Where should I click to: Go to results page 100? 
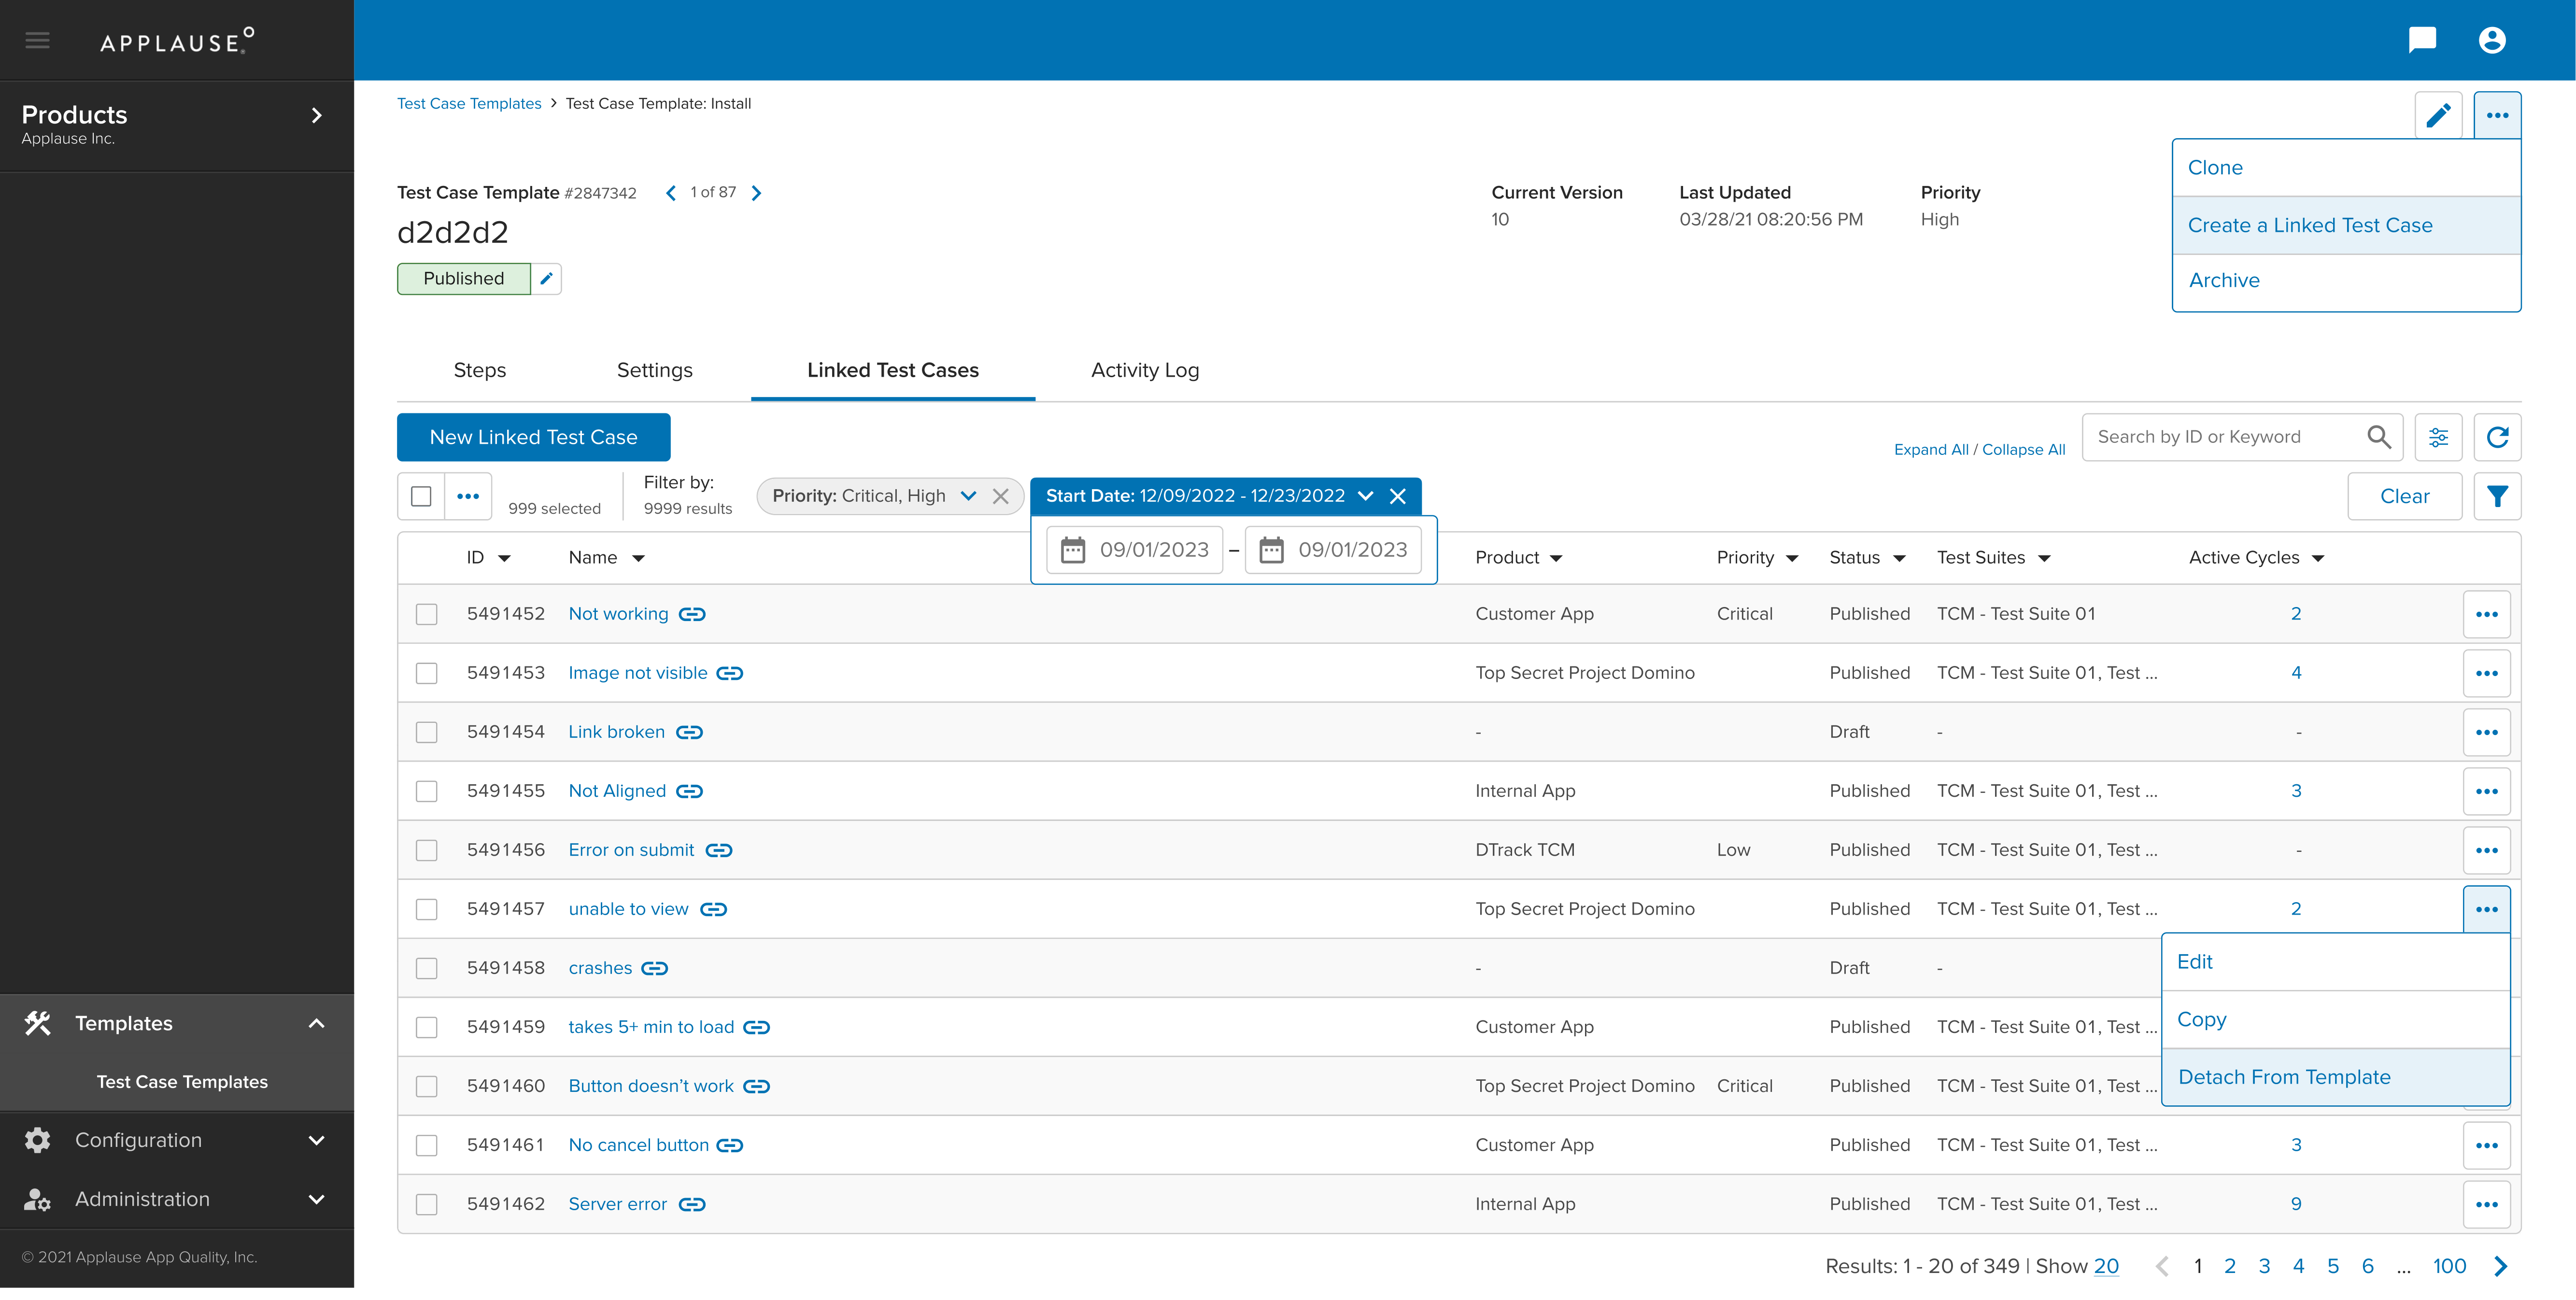pyautogui.click(x=2449, y=1266)
